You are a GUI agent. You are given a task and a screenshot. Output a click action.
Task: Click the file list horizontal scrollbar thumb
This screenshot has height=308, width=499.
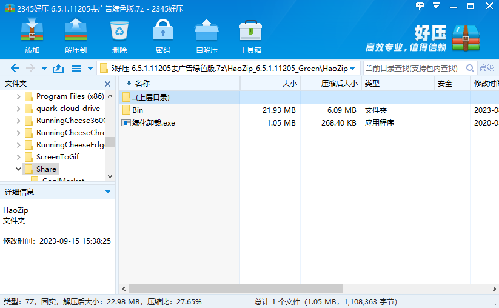[x=235, y=289]
